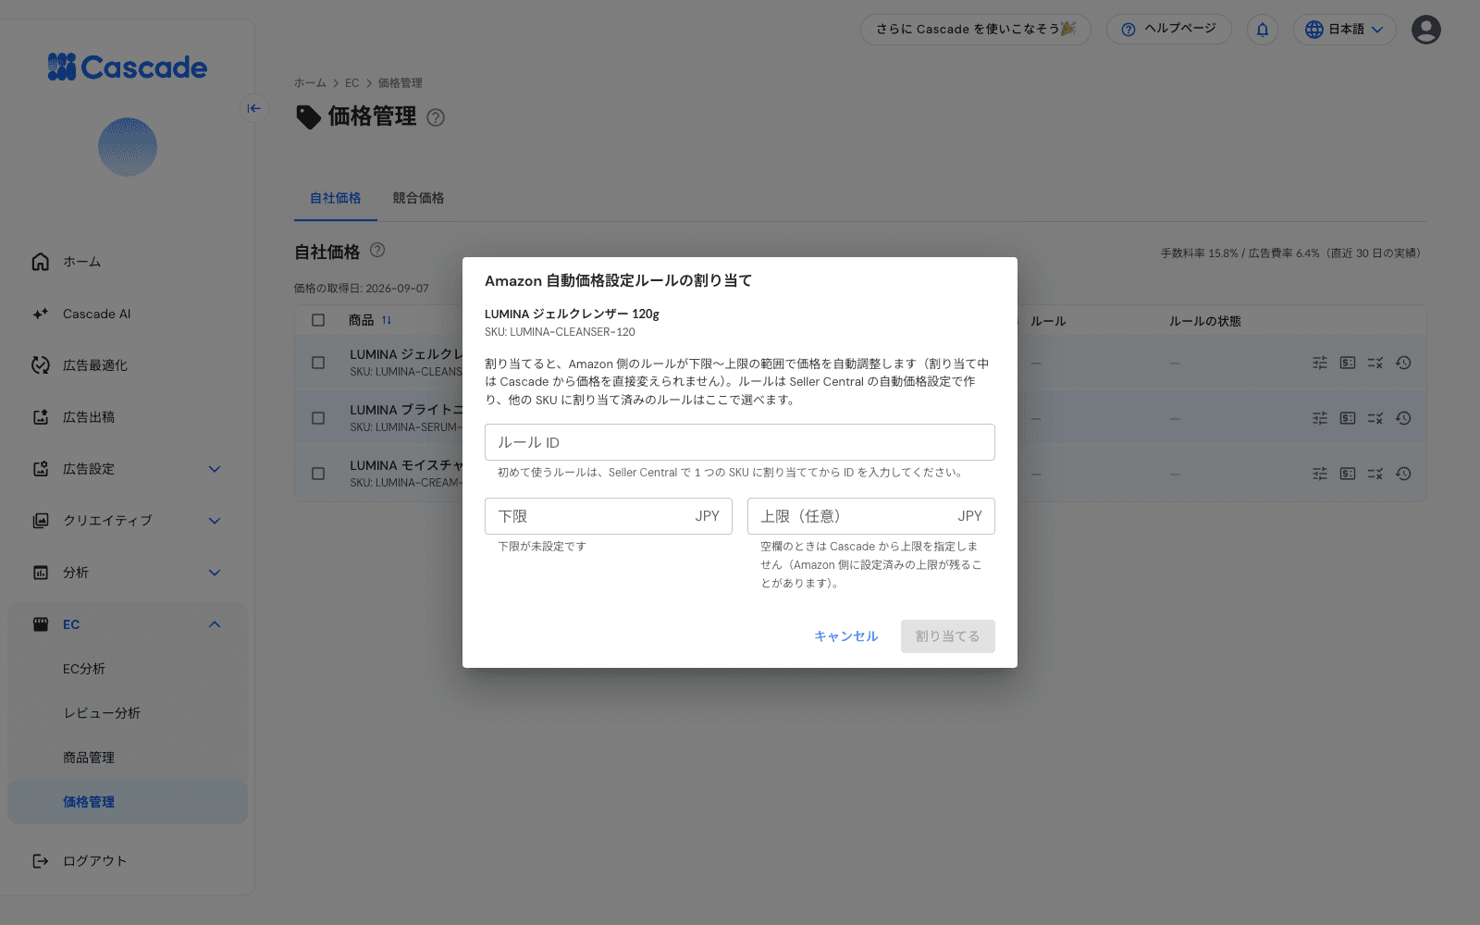The width and height of the screenshot is (1480, 925).
Task: Open 広告出稿 via its sidebar icon
Action: [41, 417]
